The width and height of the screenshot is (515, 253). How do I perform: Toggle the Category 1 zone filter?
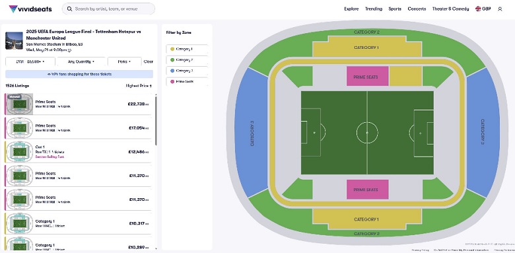tap(187, 49)
